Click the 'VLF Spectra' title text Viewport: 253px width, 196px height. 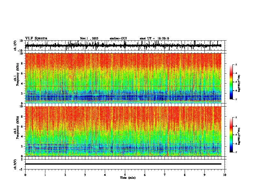coord(36,38)
